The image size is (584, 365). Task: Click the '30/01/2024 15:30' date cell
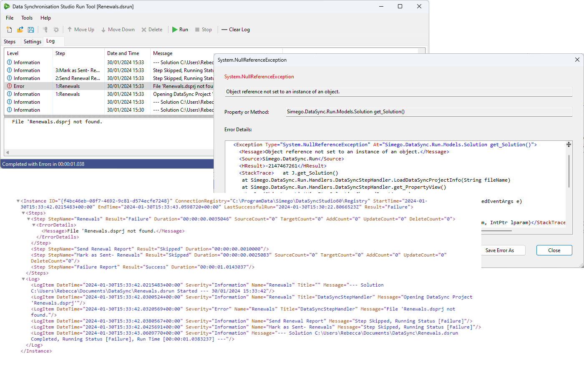pos(126,110)
